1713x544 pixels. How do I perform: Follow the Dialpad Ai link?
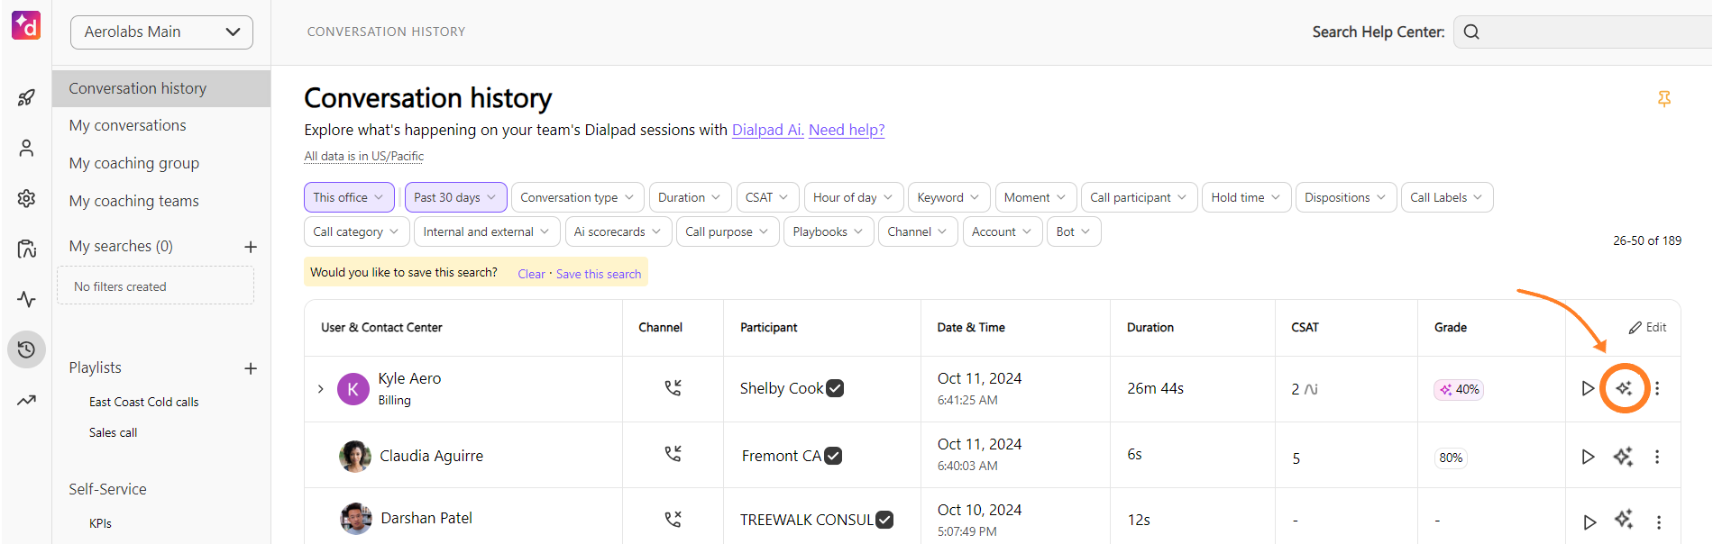[767, 130]
